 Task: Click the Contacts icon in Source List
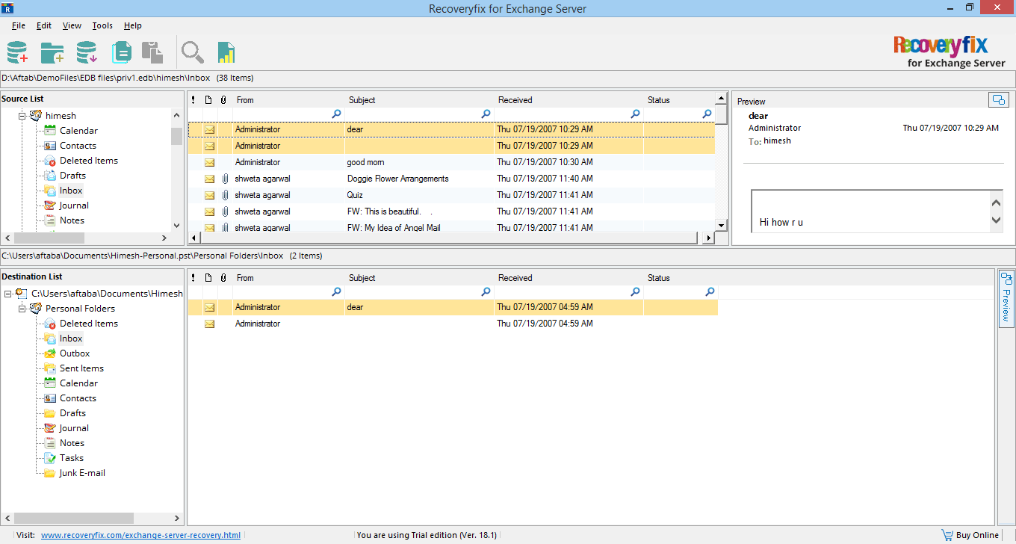(50, 146)
